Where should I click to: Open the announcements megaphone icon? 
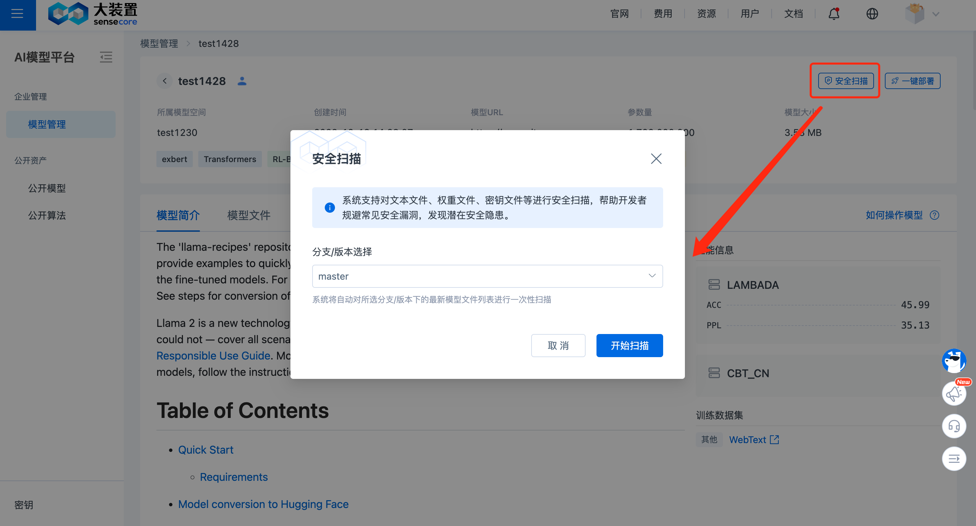pos(954,393)
